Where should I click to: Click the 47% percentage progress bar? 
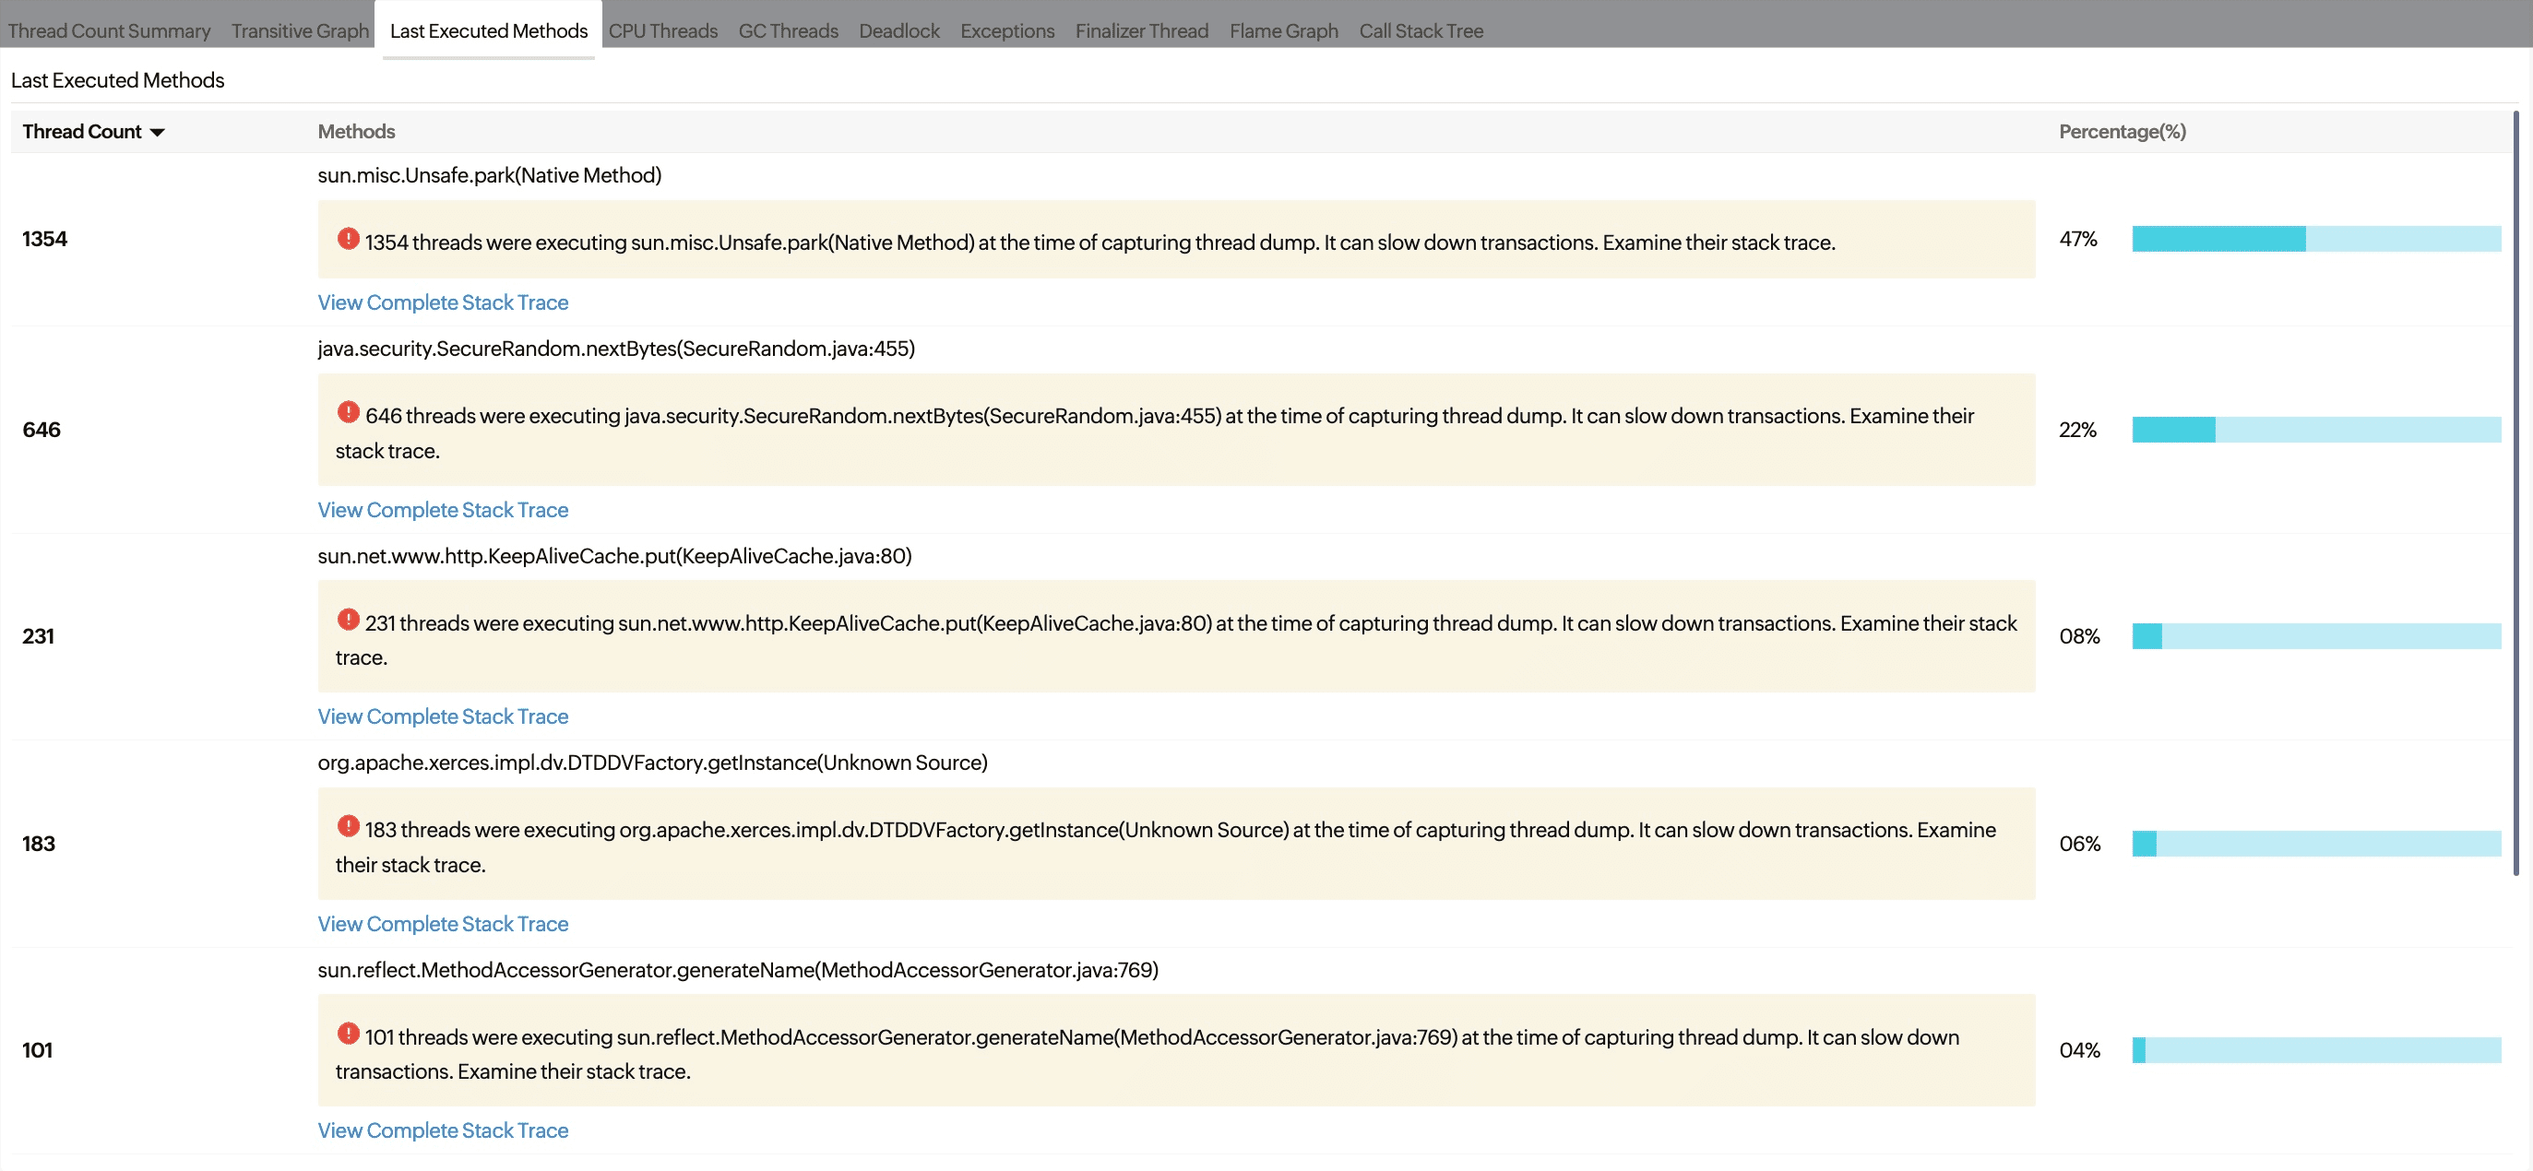point(2315,238)
